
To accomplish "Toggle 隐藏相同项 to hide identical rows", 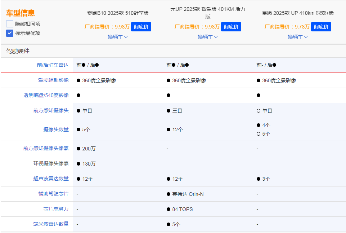I will click(10, 24).
